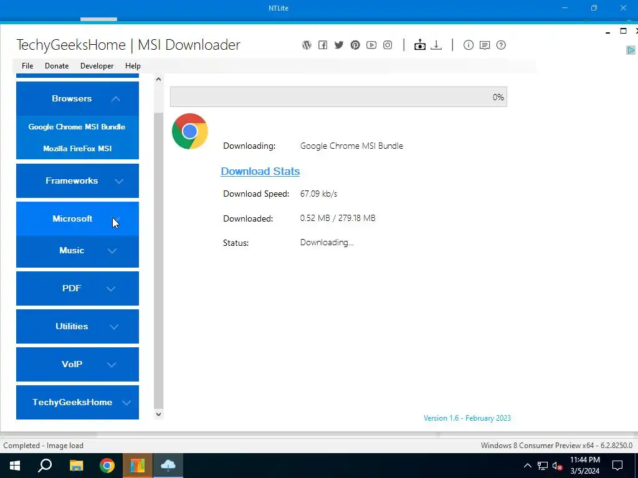The height and width of the screenshot is (478, 638).
Task: Click the 0.52 MB / 279.18 MB value
Action: (338, 218)
